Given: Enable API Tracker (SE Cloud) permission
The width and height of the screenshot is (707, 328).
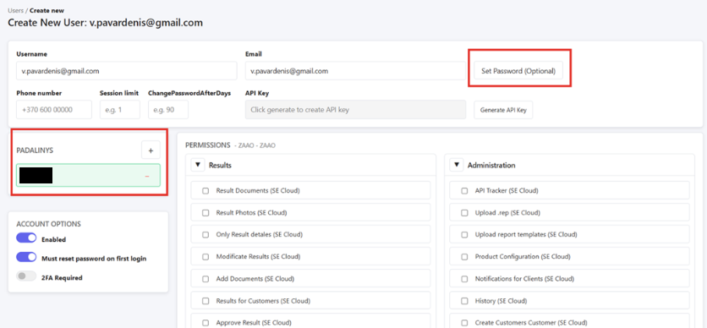Looking at the screenshot, I should tap(464, 190).
